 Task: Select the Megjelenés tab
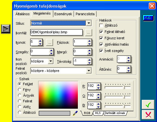point(42,14)
